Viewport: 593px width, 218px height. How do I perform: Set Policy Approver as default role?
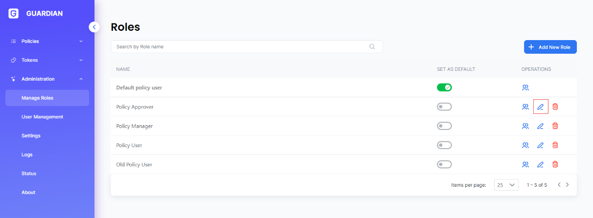point(444,107)
